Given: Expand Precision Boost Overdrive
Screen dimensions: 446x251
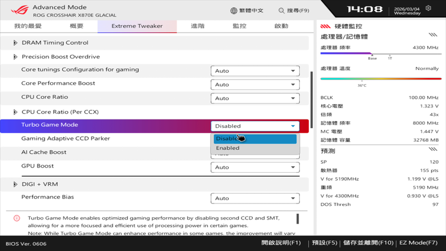Looking at the screenshot, I should click(15, 57).
